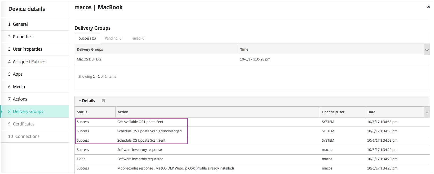Open the General section
Screen dimensions: 434x174
(x=20, y=24)
